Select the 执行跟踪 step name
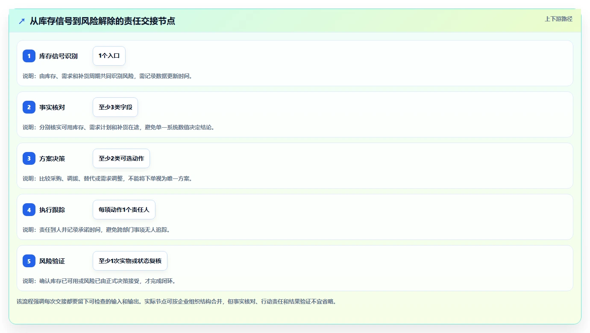Viewport: 590px width, 333px height. pos(52,210)
